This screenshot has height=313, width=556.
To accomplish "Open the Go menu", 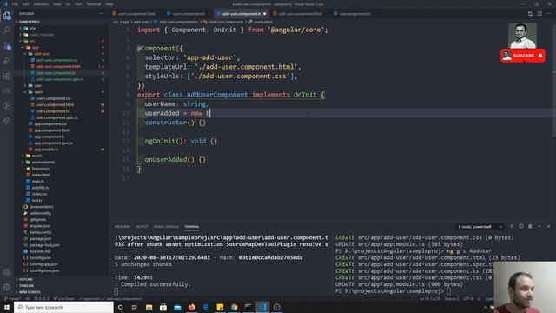I will pos(68,4).
